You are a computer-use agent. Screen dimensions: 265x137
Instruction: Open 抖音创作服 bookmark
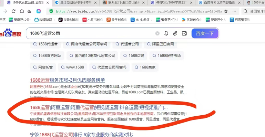tap(69, 20)
